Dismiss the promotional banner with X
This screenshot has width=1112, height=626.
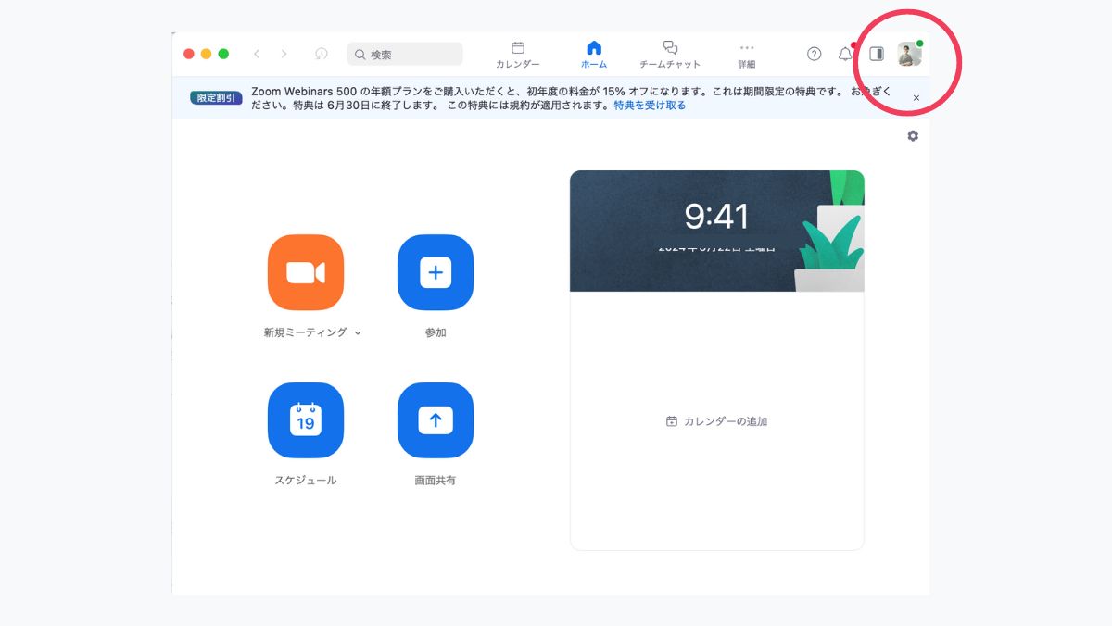[916, 98]
